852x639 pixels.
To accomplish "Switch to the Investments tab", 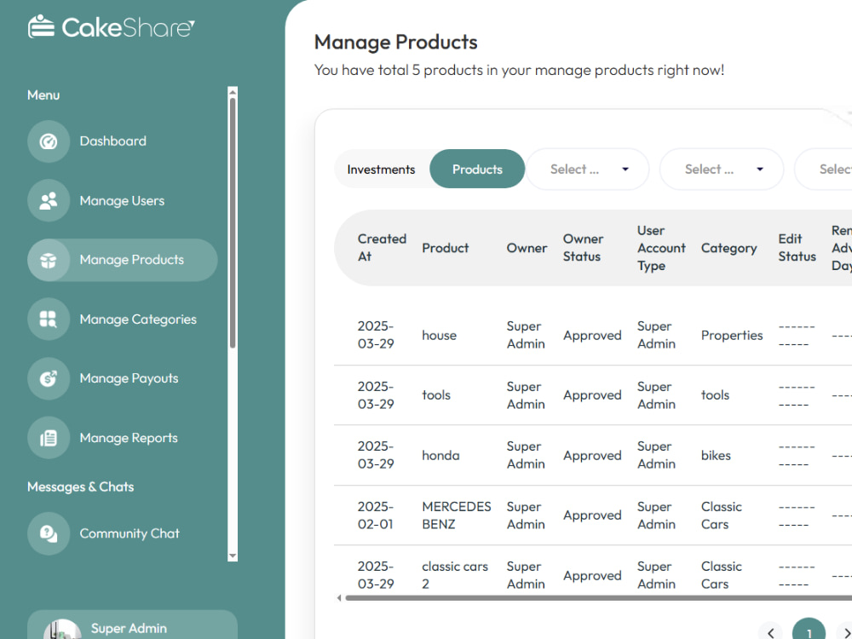I will click(381, 169).
